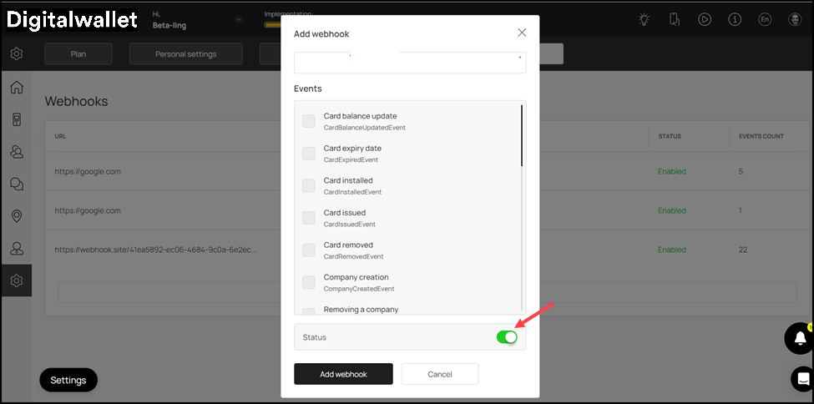This screenshot has width=814, height=404.
Task: Click the Add webhook button
Action: [x=343, y=374]
